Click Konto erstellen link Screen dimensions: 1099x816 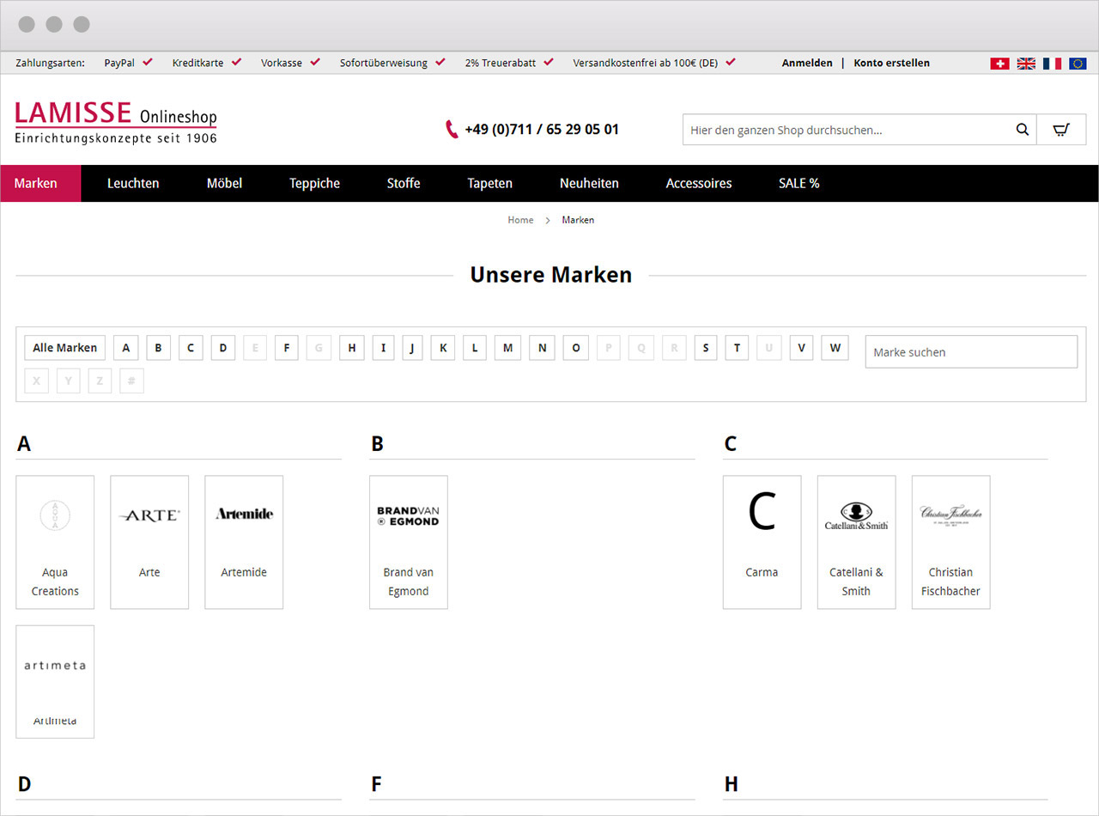pyautogui.click(x=891, y=63)
